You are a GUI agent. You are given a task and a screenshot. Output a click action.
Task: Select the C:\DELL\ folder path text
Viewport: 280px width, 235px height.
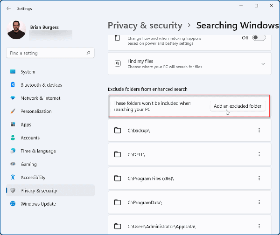pos(136,154)
